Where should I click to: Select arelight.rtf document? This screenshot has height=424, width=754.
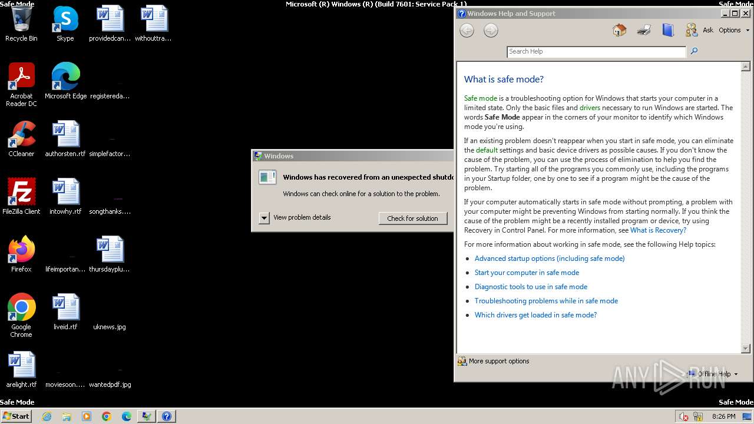[21, 370]
